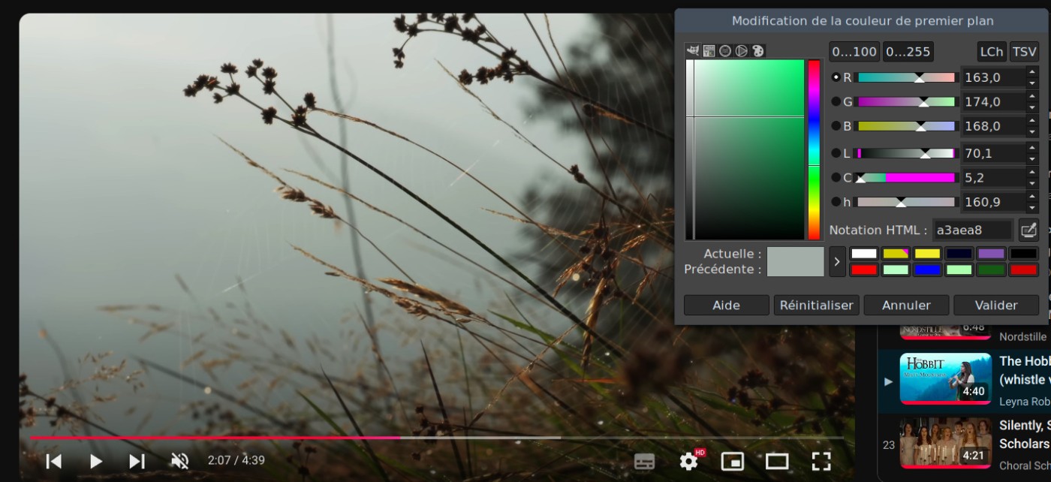Open the watercolor selector tab
The height and width of the screenshot is (482, 1051).
click(x=725, y=51)
